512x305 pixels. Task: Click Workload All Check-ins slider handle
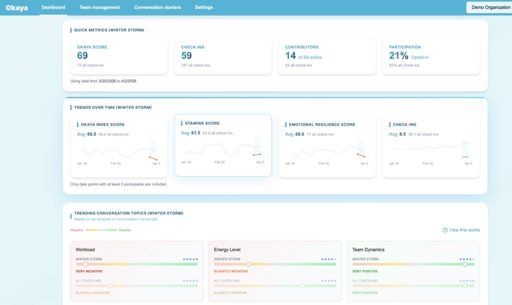click(x=110, y=285)
